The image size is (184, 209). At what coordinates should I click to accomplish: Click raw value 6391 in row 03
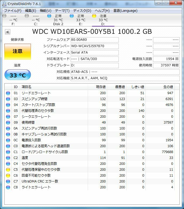(169, 99)
